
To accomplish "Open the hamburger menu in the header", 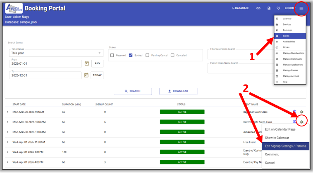I will point(302,8).
